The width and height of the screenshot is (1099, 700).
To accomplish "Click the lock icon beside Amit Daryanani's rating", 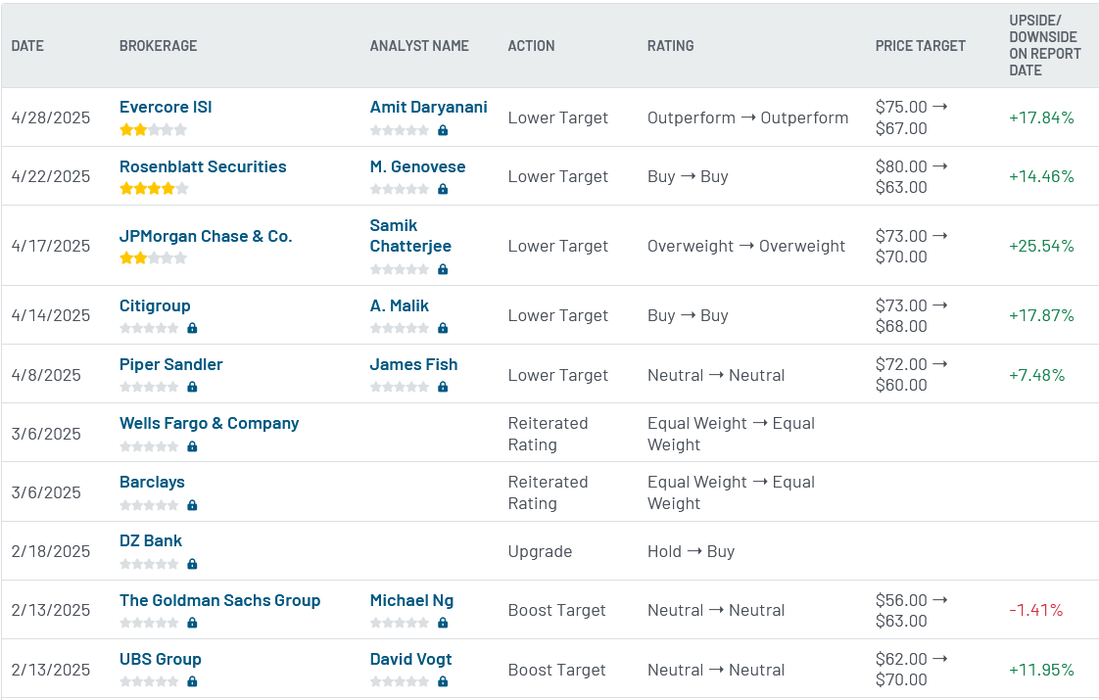I will click(x=443, y=130).
